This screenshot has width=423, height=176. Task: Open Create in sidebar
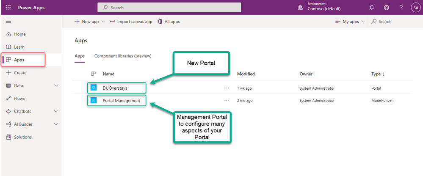31,73
